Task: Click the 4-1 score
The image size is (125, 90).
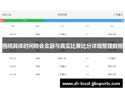Action: (x=87, y=50)
